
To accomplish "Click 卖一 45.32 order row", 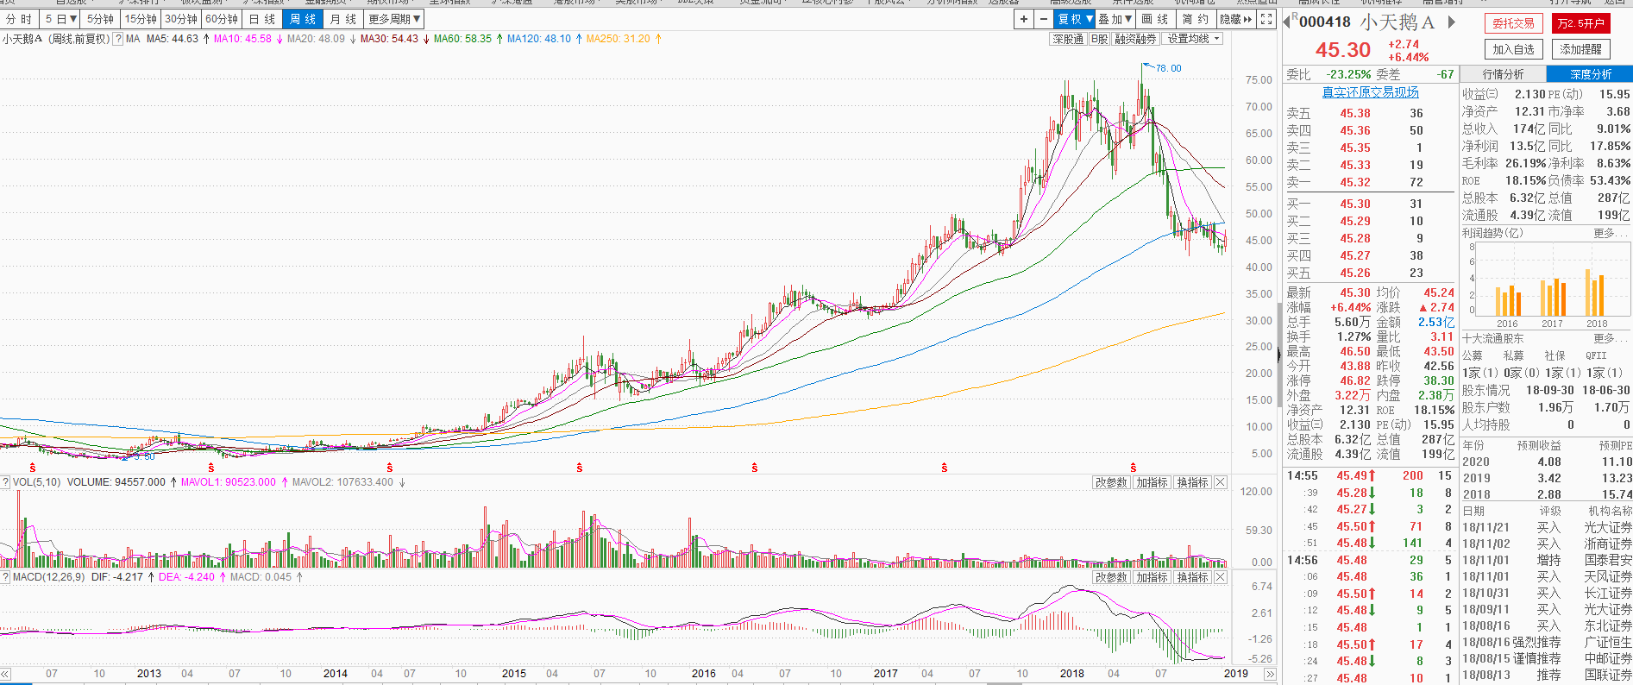I will click(x=1368, y=182).
